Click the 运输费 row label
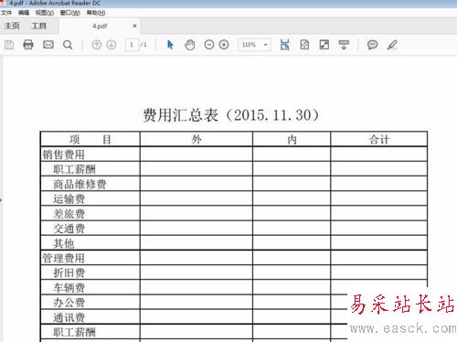Screen dimensions: 457x342 69,199
